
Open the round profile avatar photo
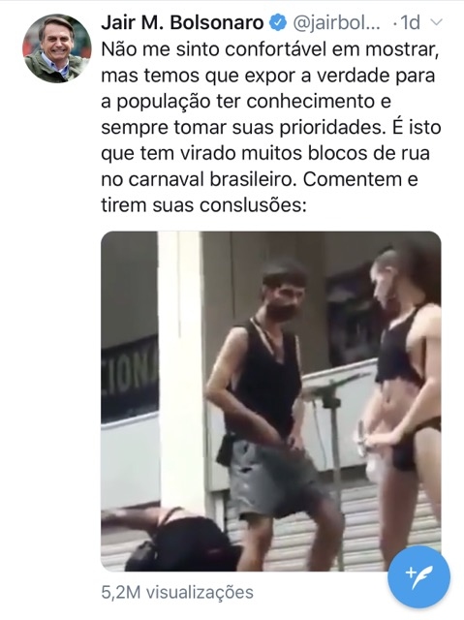(x=57, y=48)
